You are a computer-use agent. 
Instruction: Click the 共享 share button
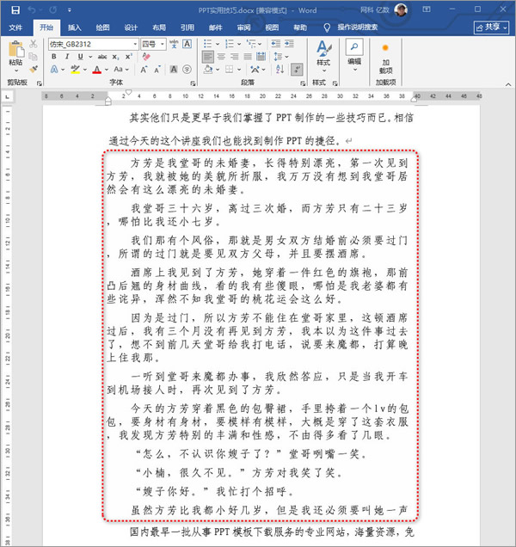click(491, 28)
